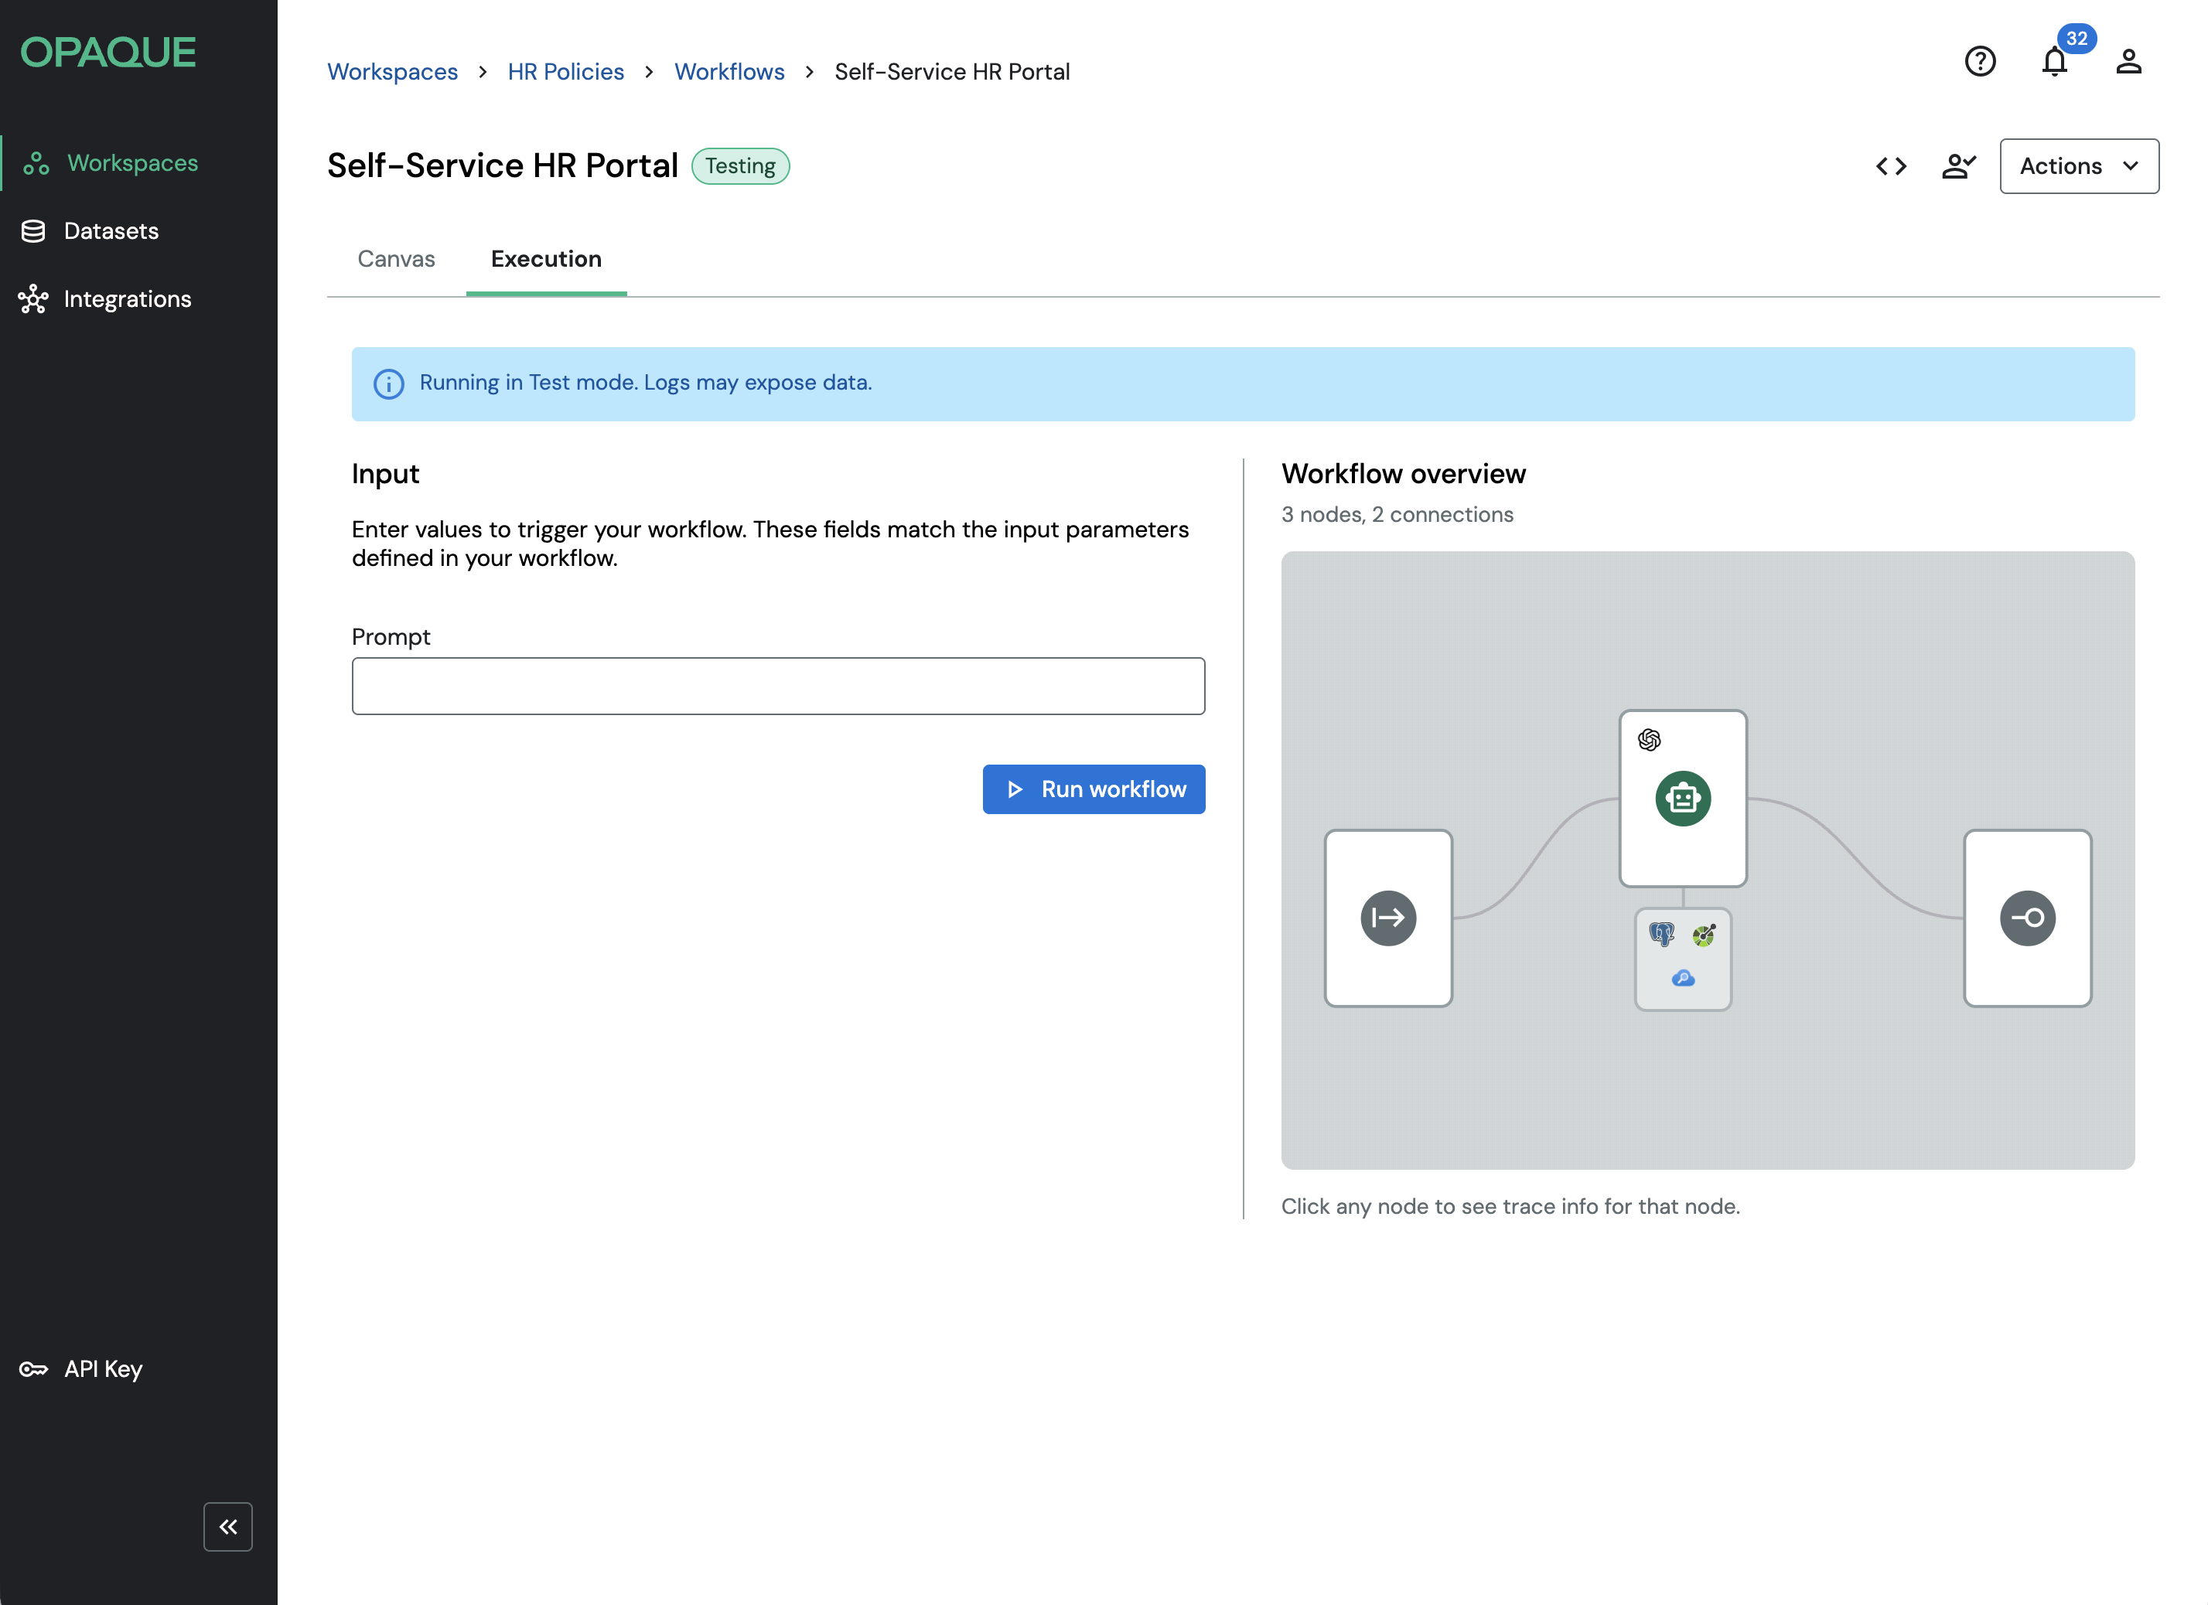Click the info icon in test mode banner

click(x=388, y=384)
